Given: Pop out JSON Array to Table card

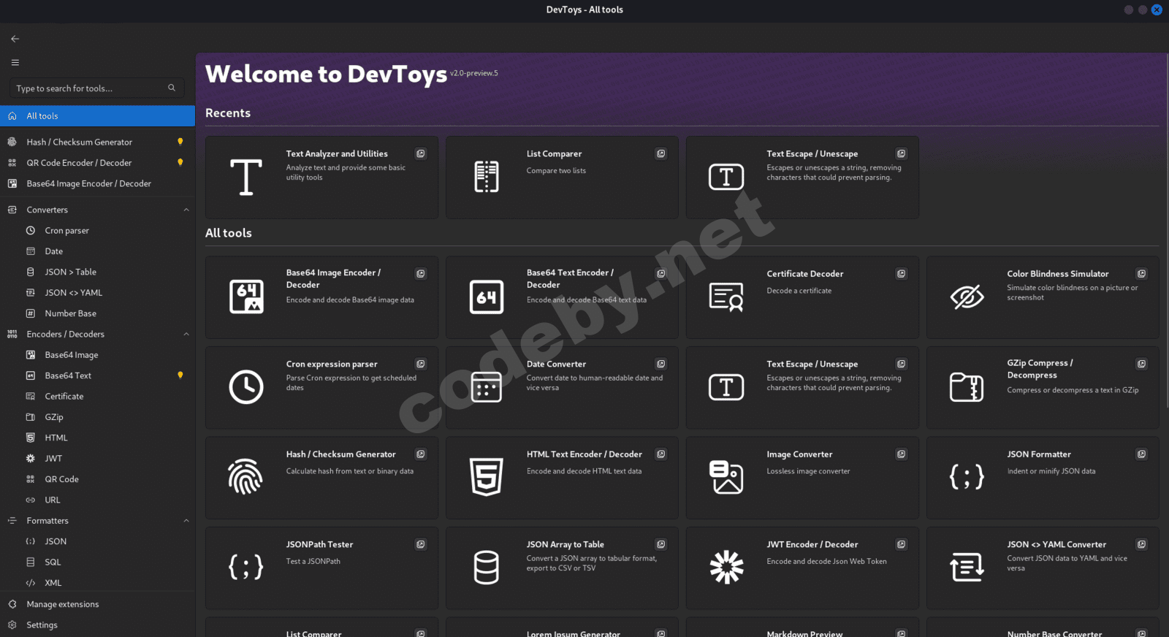Looking at the screenshot, I should point(661,544).
